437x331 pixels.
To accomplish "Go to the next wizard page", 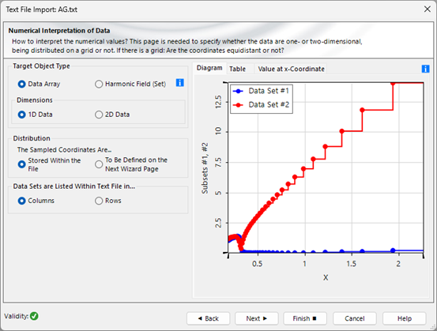I will [x=256, y=318].
